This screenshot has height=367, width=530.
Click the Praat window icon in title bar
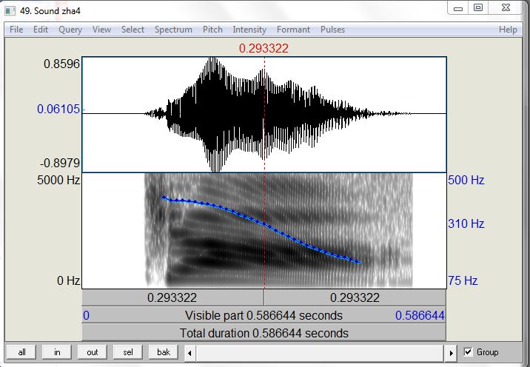10,11
